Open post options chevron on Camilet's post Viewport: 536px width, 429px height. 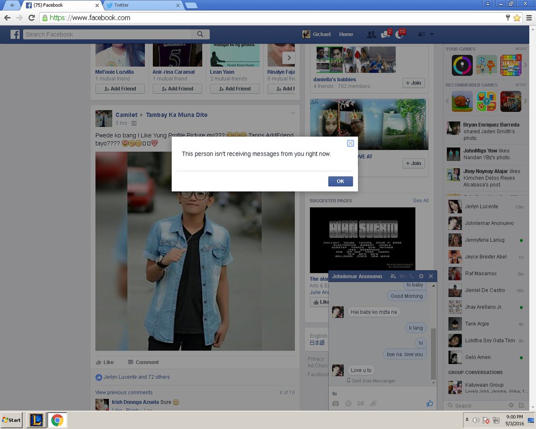click(293, 113)
